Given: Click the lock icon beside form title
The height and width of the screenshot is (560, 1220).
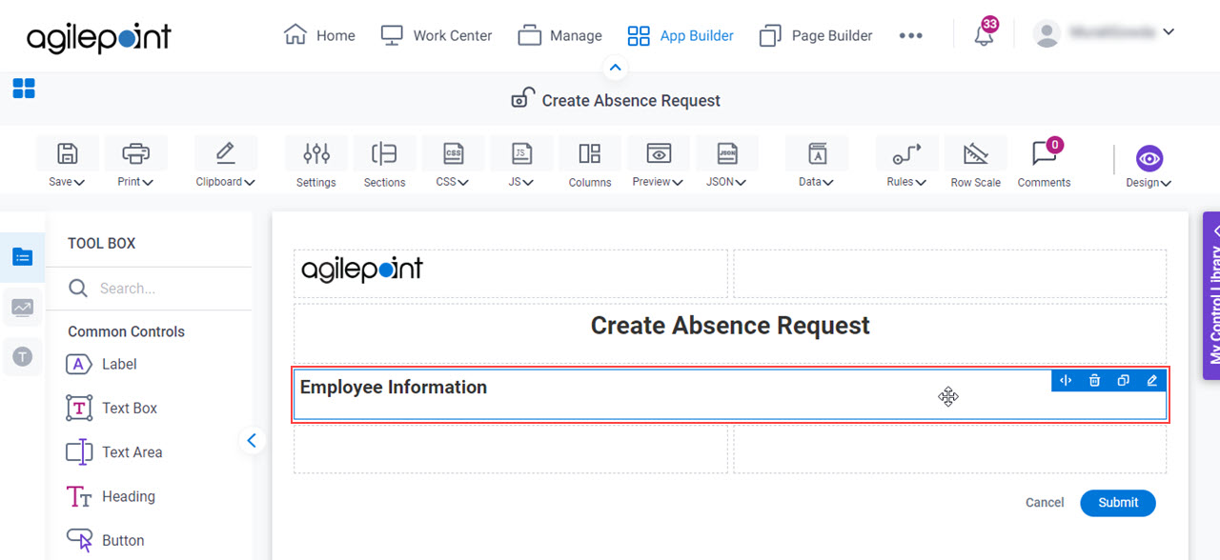Looking at the screenshot, I should click(x=522, y=98).
